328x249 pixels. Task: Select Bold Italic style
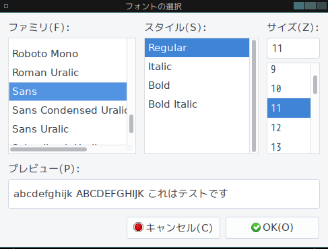click(x=197, y=104)
